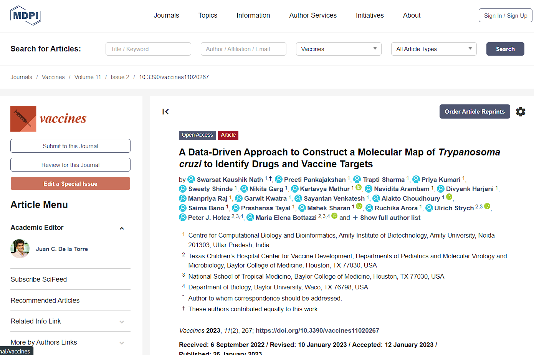Collapse the Academic Editor section
The image size is (534, 355).
[122, 228]
